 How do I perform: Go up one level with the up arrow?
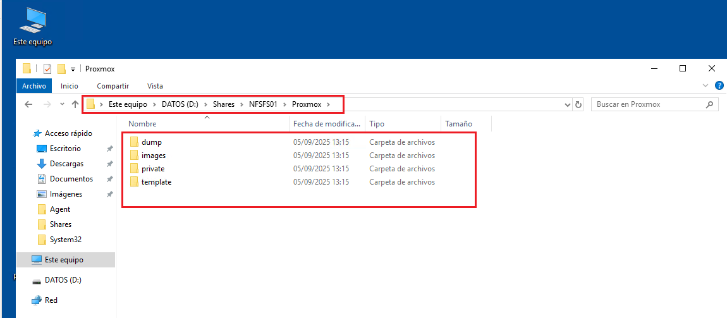pyautogui.click(x=75, y=104)
